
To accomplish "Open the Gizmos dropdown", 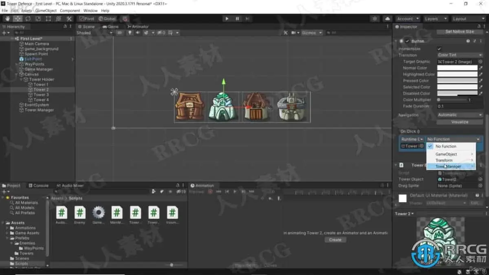I will click(312, 33).
